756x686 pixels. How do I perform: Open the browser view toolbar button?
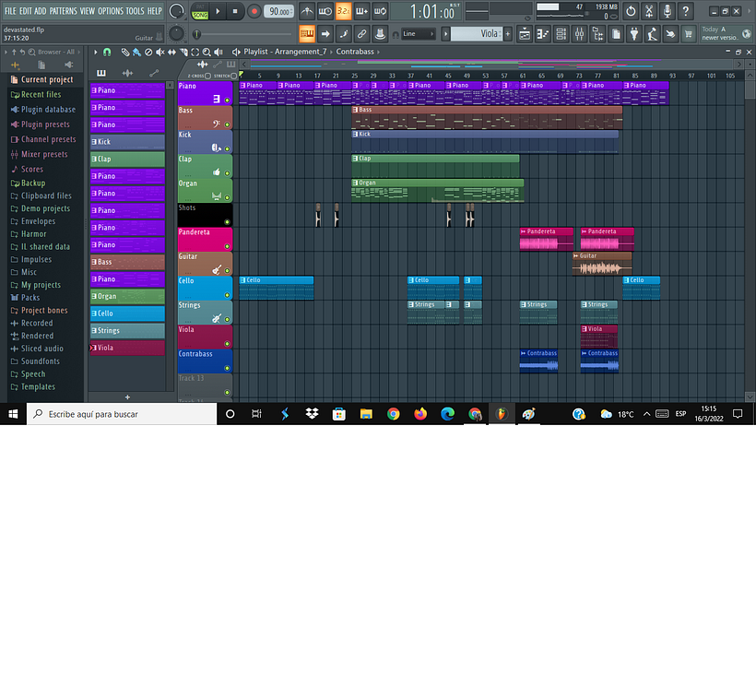coord(597,34)
